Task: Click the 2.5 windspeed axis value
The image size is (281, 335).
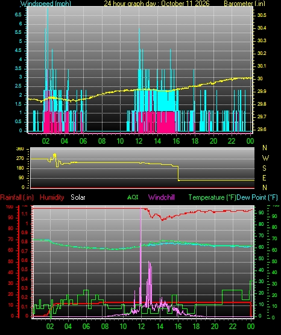Action: 18,86
